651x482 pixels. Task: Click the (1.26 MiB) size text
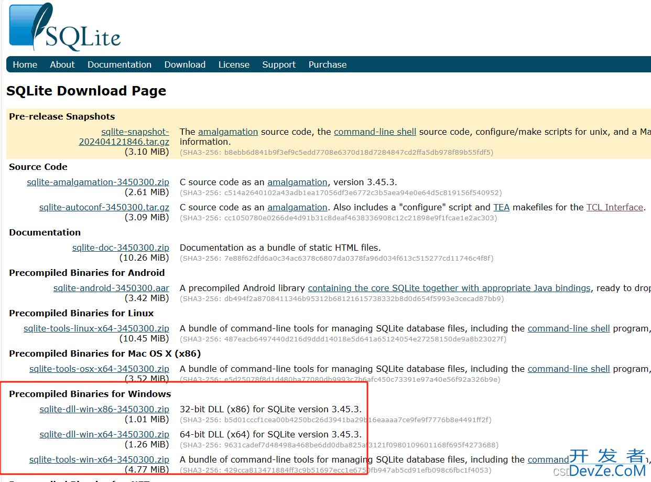[147, 444]
